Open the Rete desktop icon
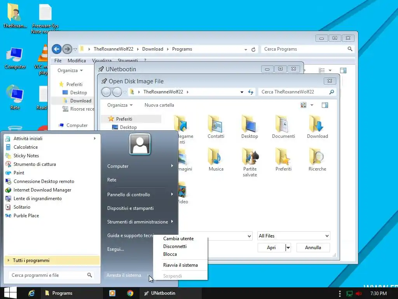 point(15,98)
